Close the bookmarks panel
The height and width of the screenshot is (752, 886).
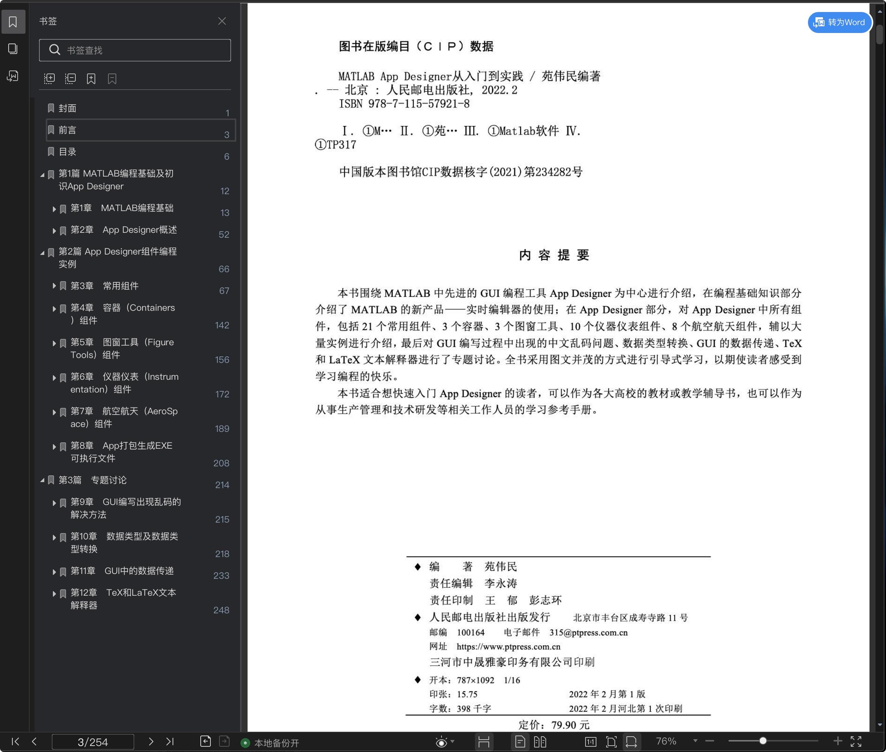pyautogui.click(x=222, y=21)
